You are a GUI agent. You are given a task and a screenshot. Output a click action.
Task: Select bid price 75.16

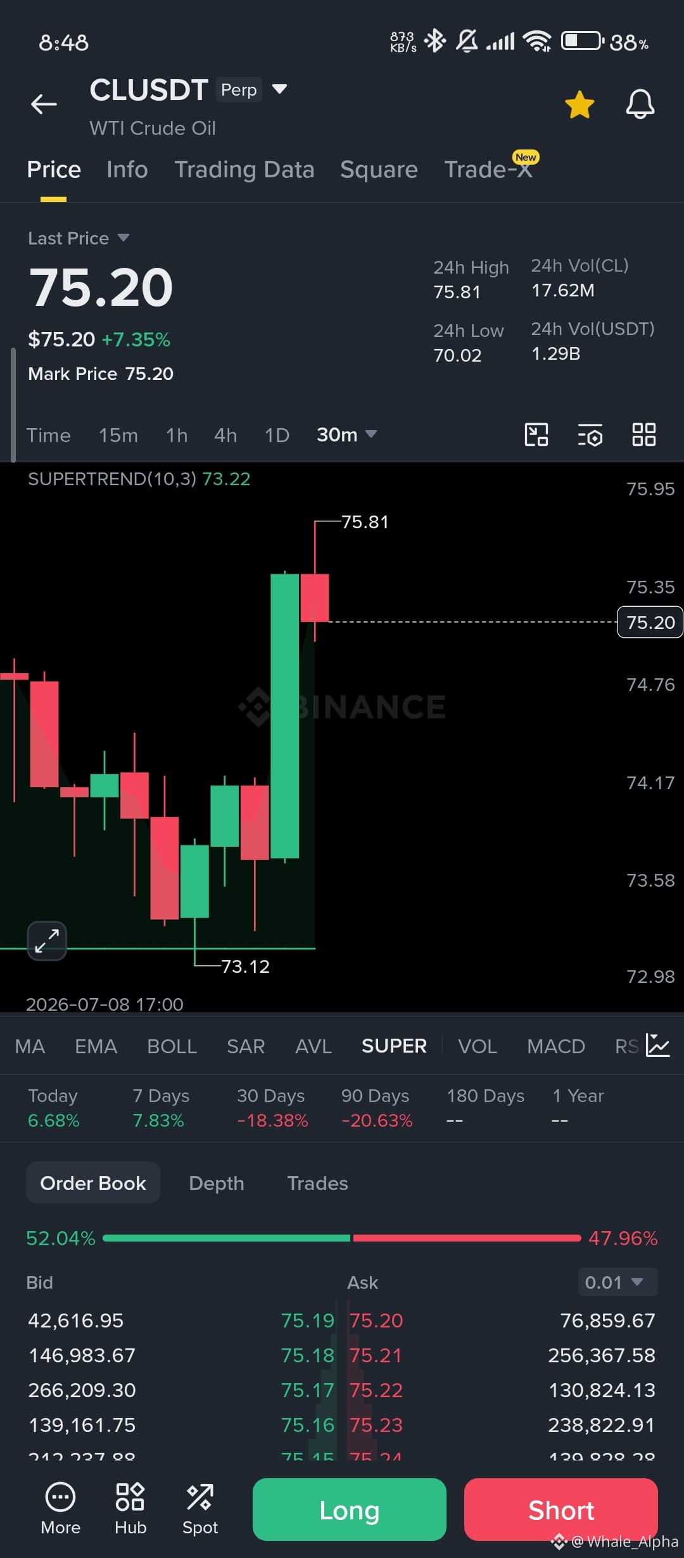coord(307,1425)
